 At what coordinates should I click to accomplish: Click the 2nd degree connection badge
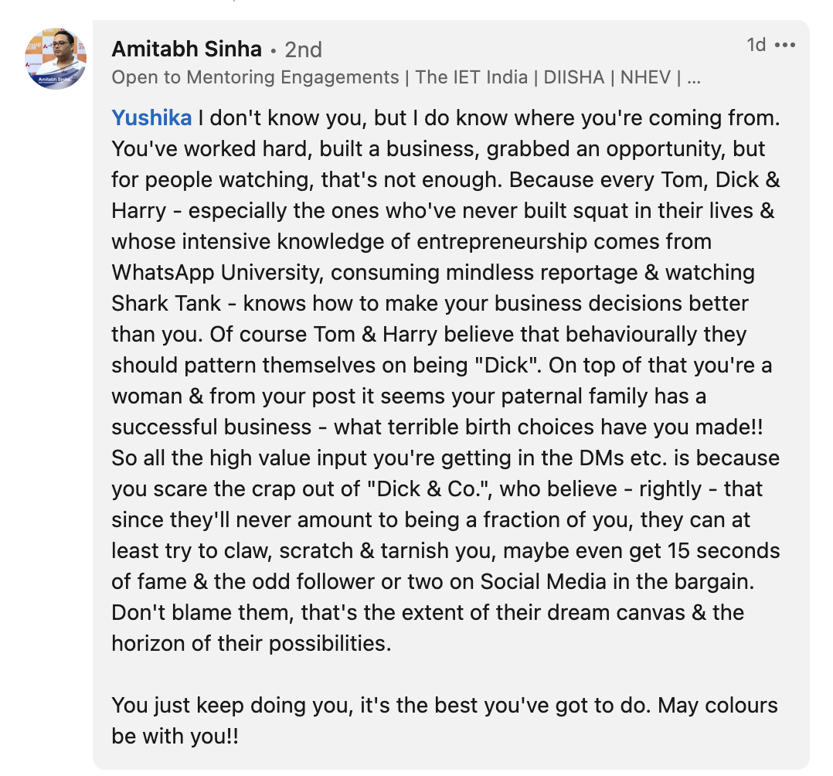pos(304,50)
